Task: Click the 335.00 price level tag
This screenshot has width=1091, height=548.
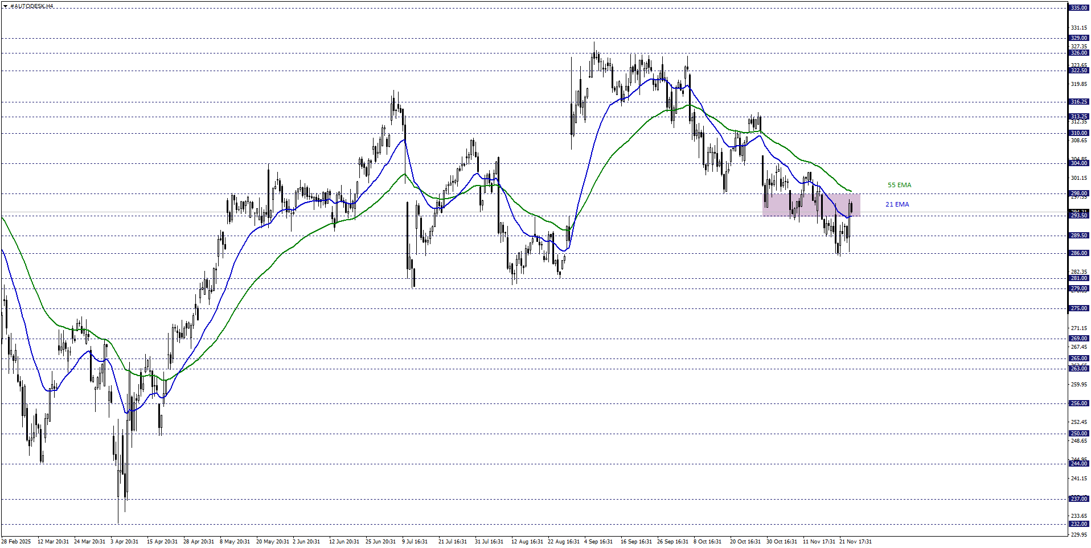Action: click(1078, 8)
